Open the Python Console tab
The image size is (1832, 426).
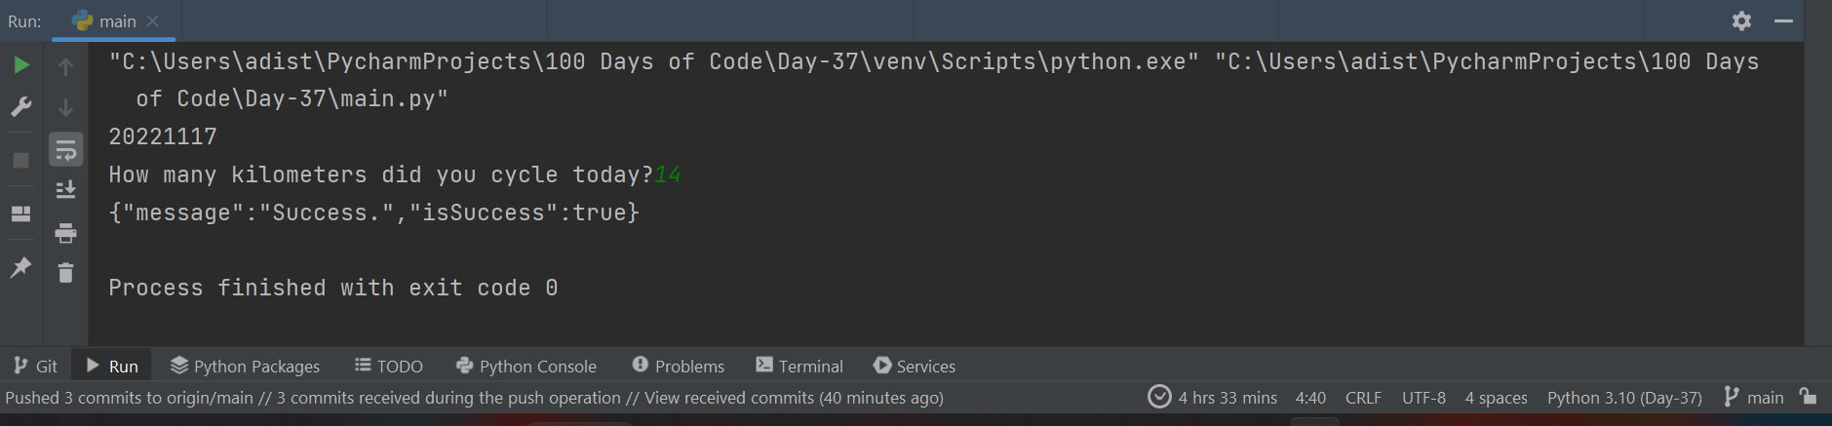pos(526,366)
